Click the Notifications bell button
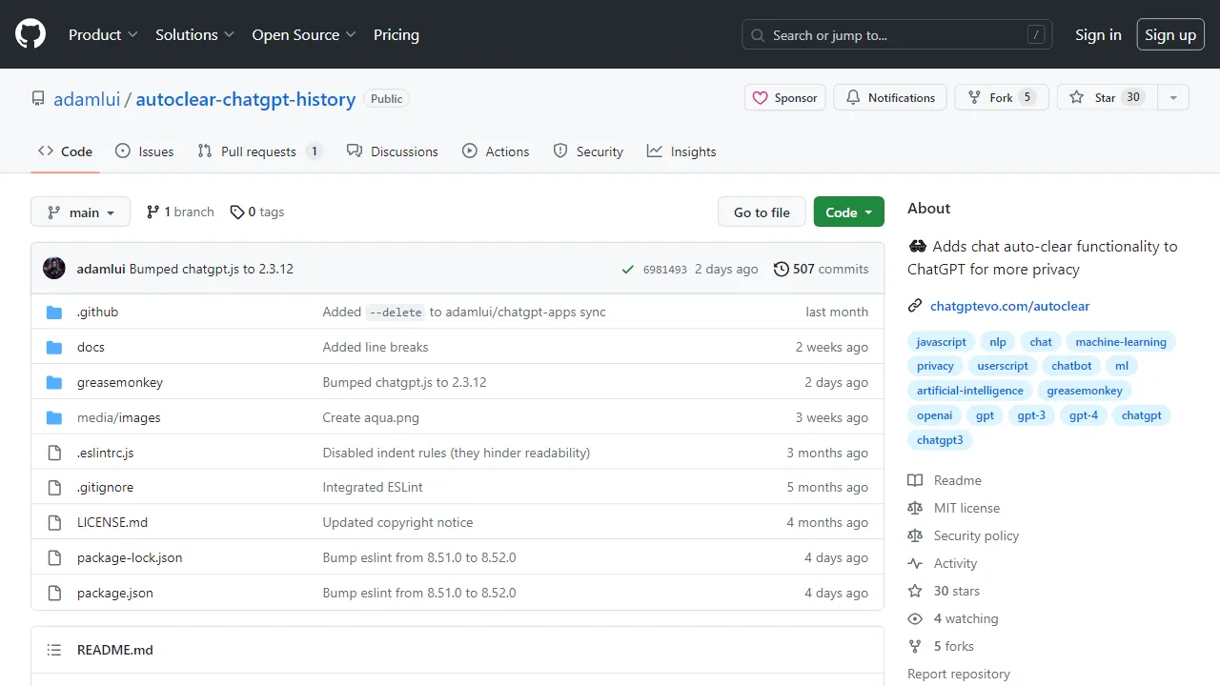 click(890, 97)
